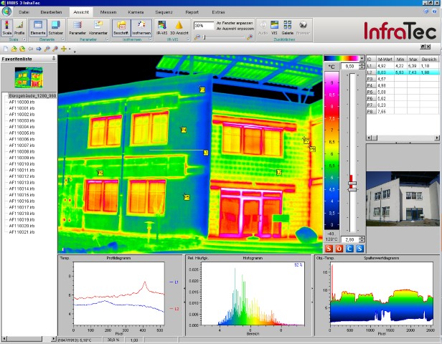Open the zoom percentage combo box
Viewport: 442px width, 344px height.
[203, 25]
